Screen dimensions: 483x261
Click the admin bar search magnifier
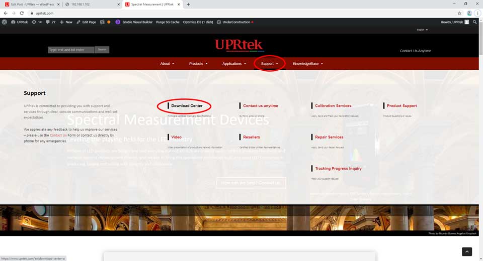[474, 22]
